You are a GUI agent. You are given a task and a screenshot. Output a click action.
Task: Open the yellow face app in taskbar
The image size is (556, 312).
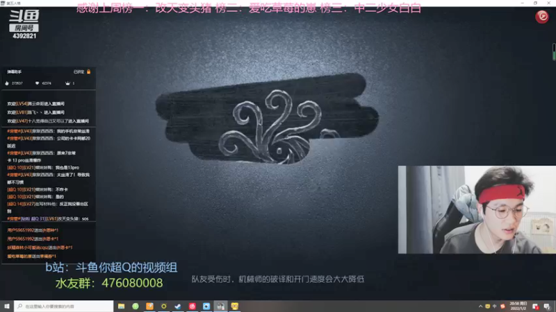tap(235, 306)
